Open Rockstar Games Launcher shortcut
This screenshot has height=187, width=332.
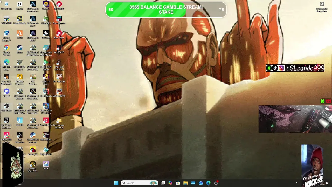20,80
